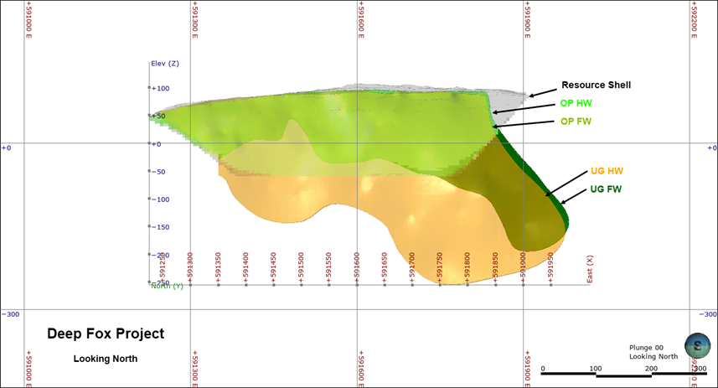
Task: Click the 200 mark on scale bar
Action: (650, 369)
